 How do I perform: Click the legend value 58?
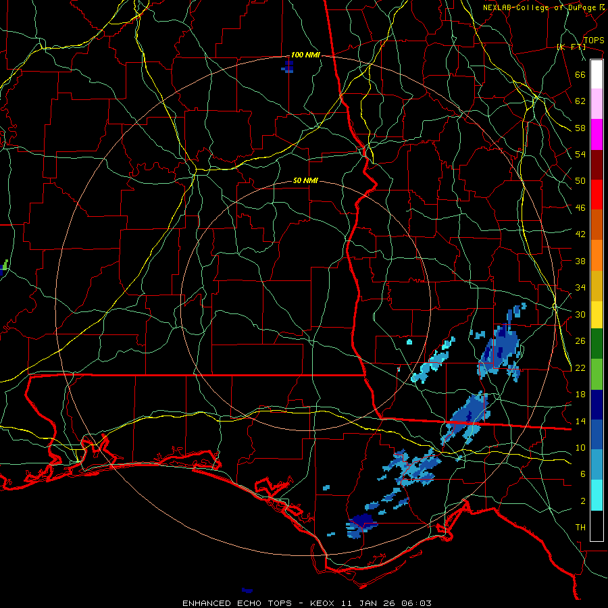(580, 128)
